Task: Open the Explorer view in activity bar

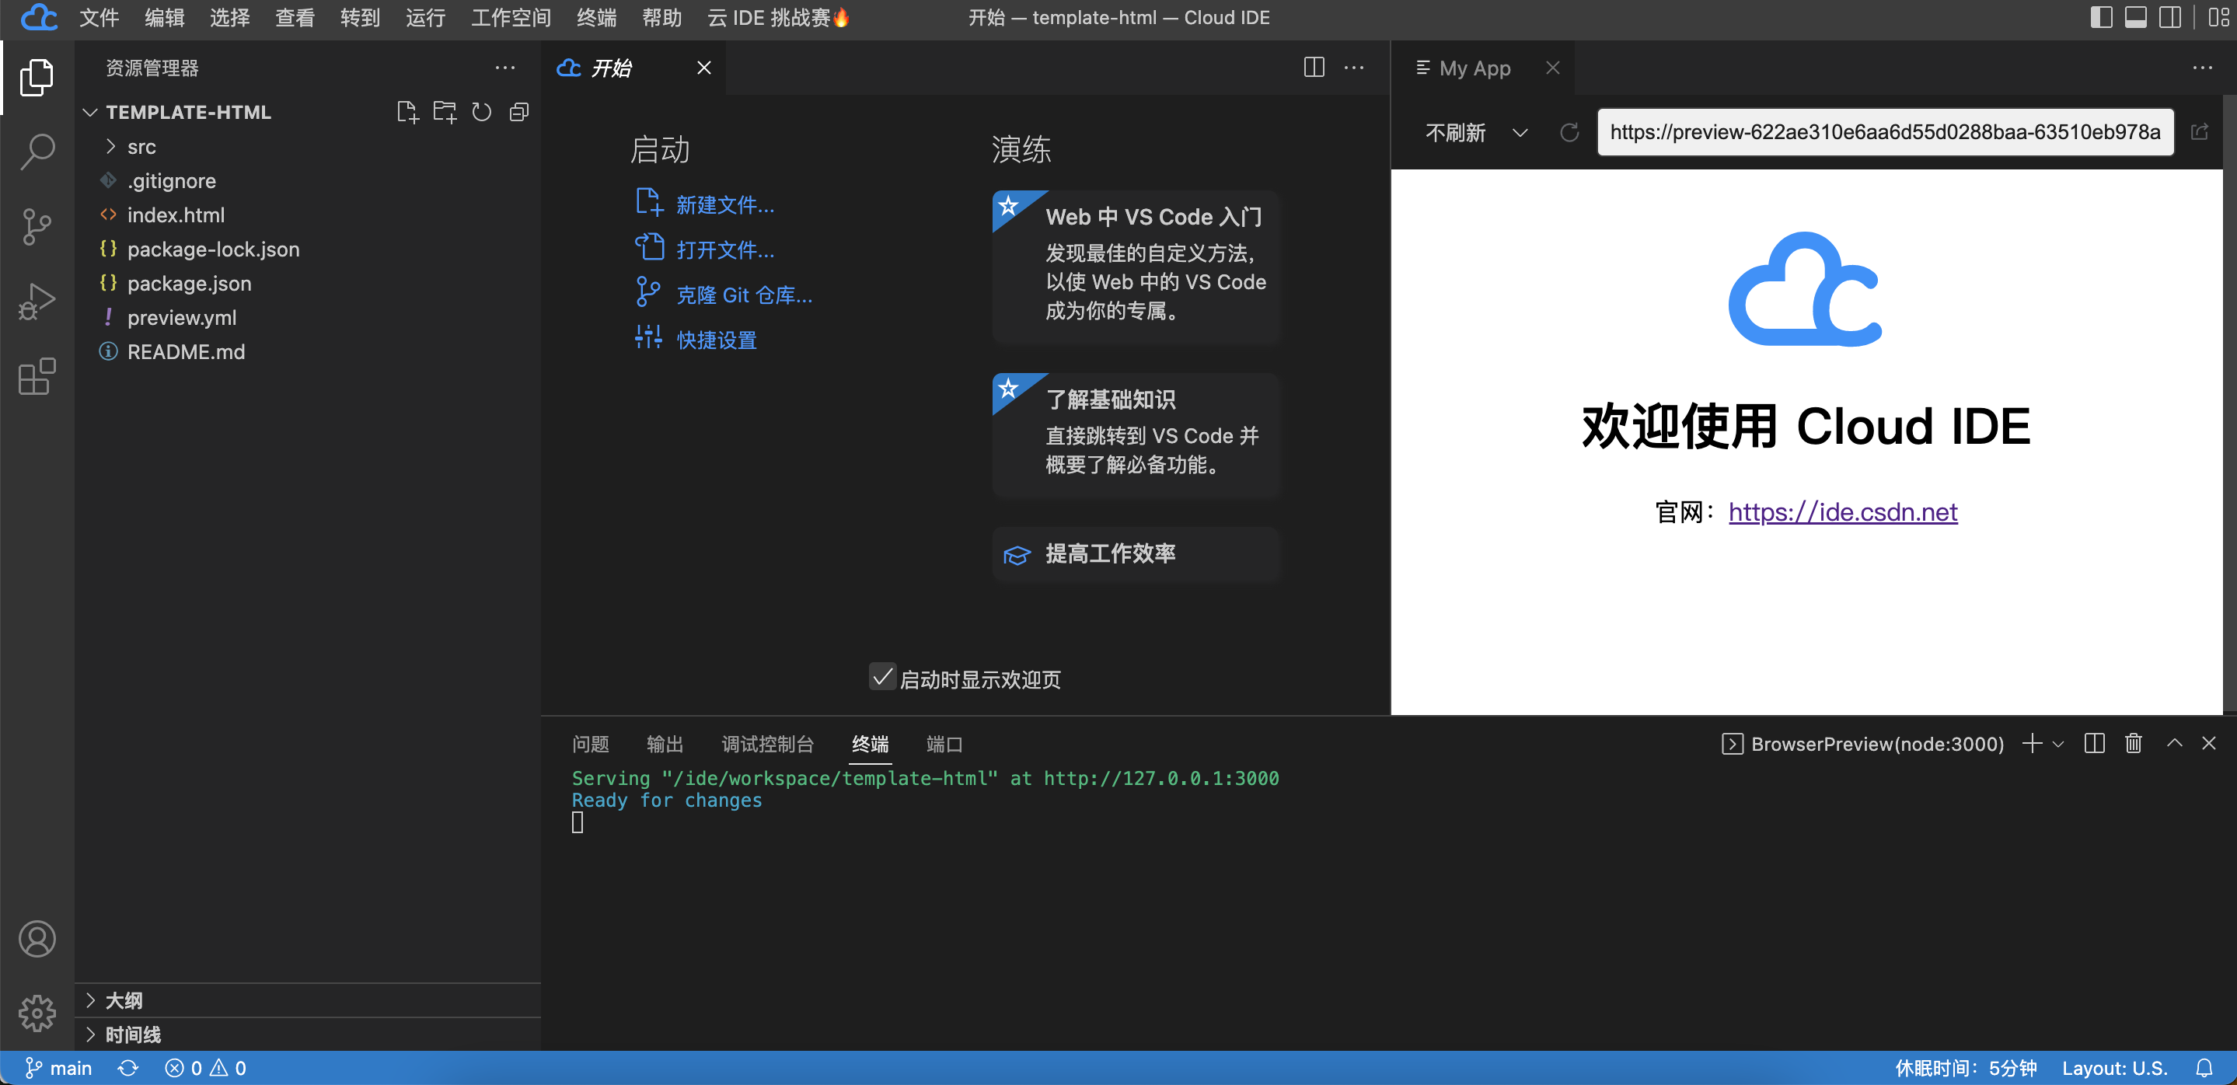Action: tap(37, 77)
